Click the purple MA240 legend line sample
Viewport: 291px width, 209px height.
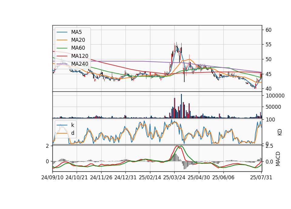(62, 64)
